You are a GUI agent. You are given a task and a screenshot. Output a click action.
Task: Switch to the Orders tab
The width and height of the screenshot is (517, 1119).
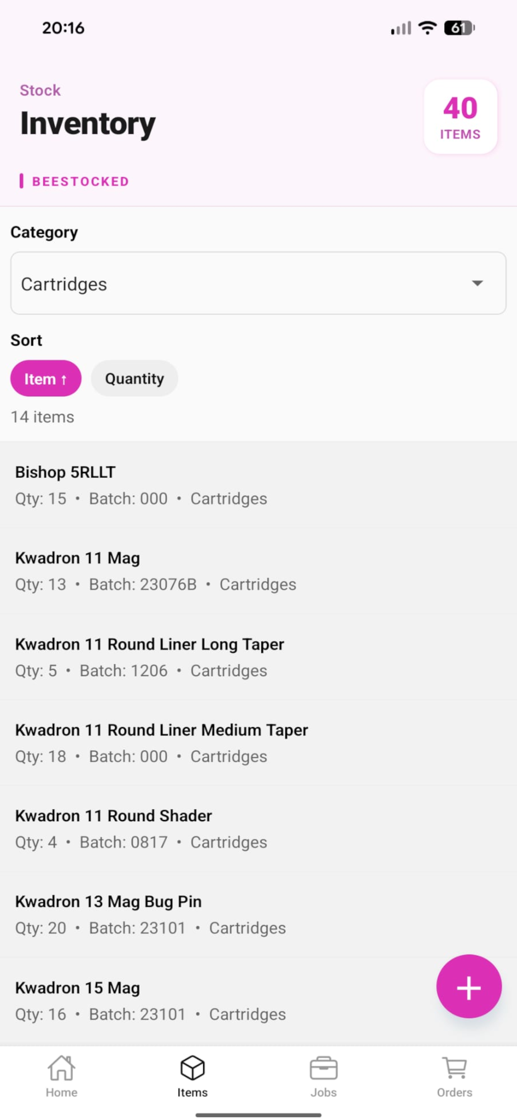coord(454,1073)
